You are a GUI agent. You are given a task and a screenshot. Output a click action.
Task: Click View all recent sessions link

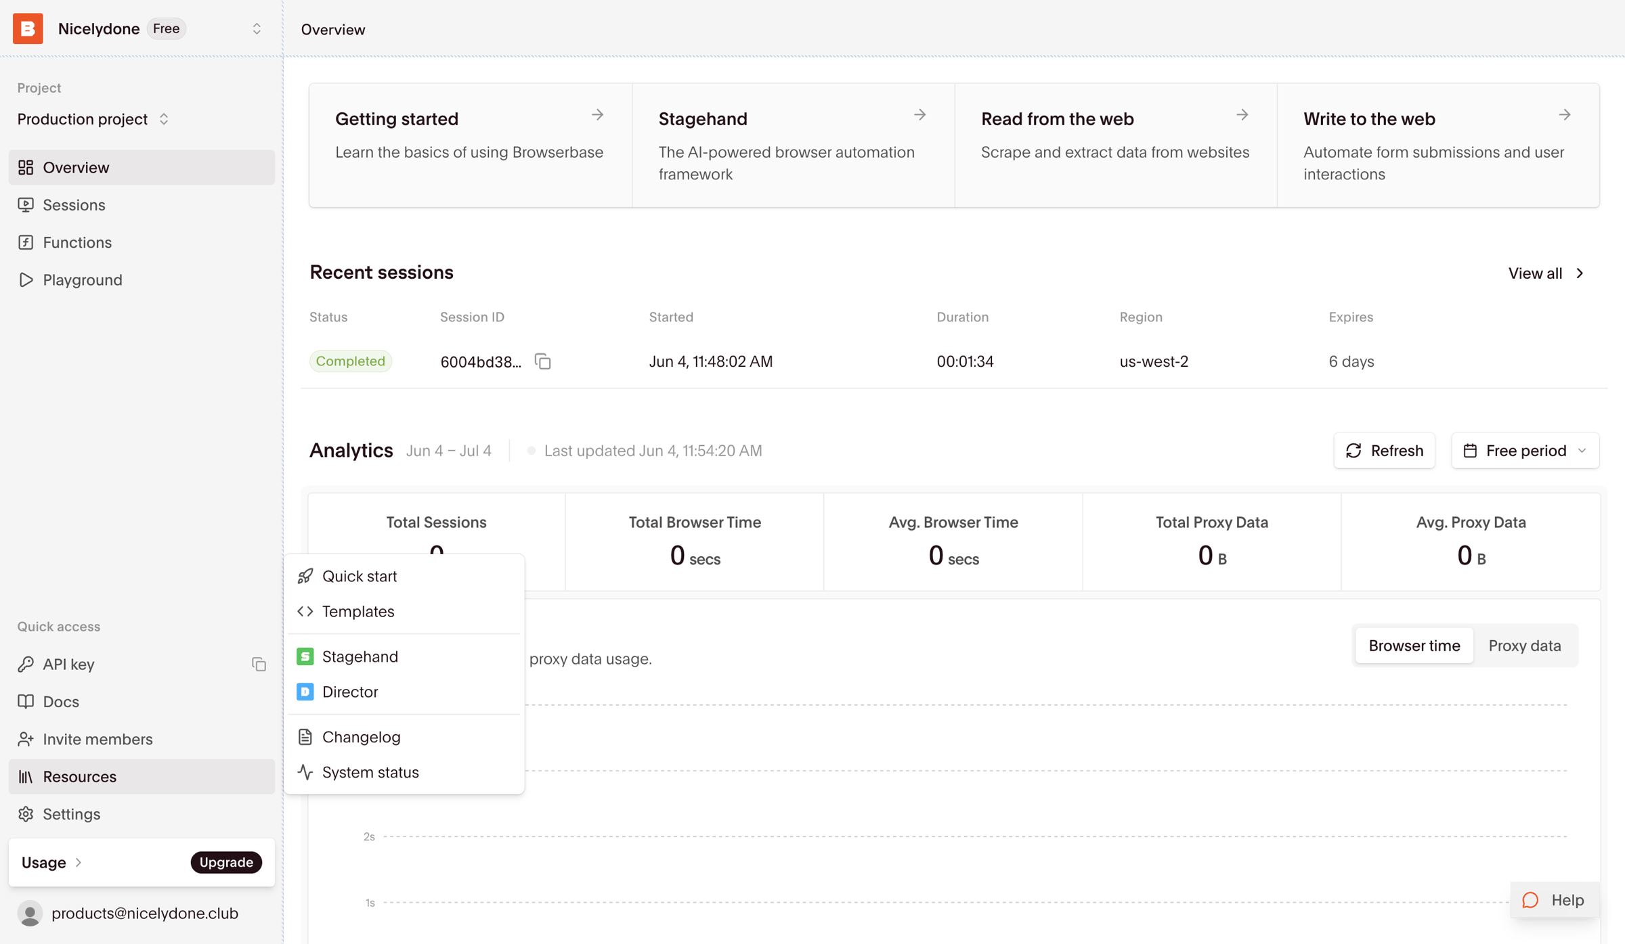[1546, 273]
